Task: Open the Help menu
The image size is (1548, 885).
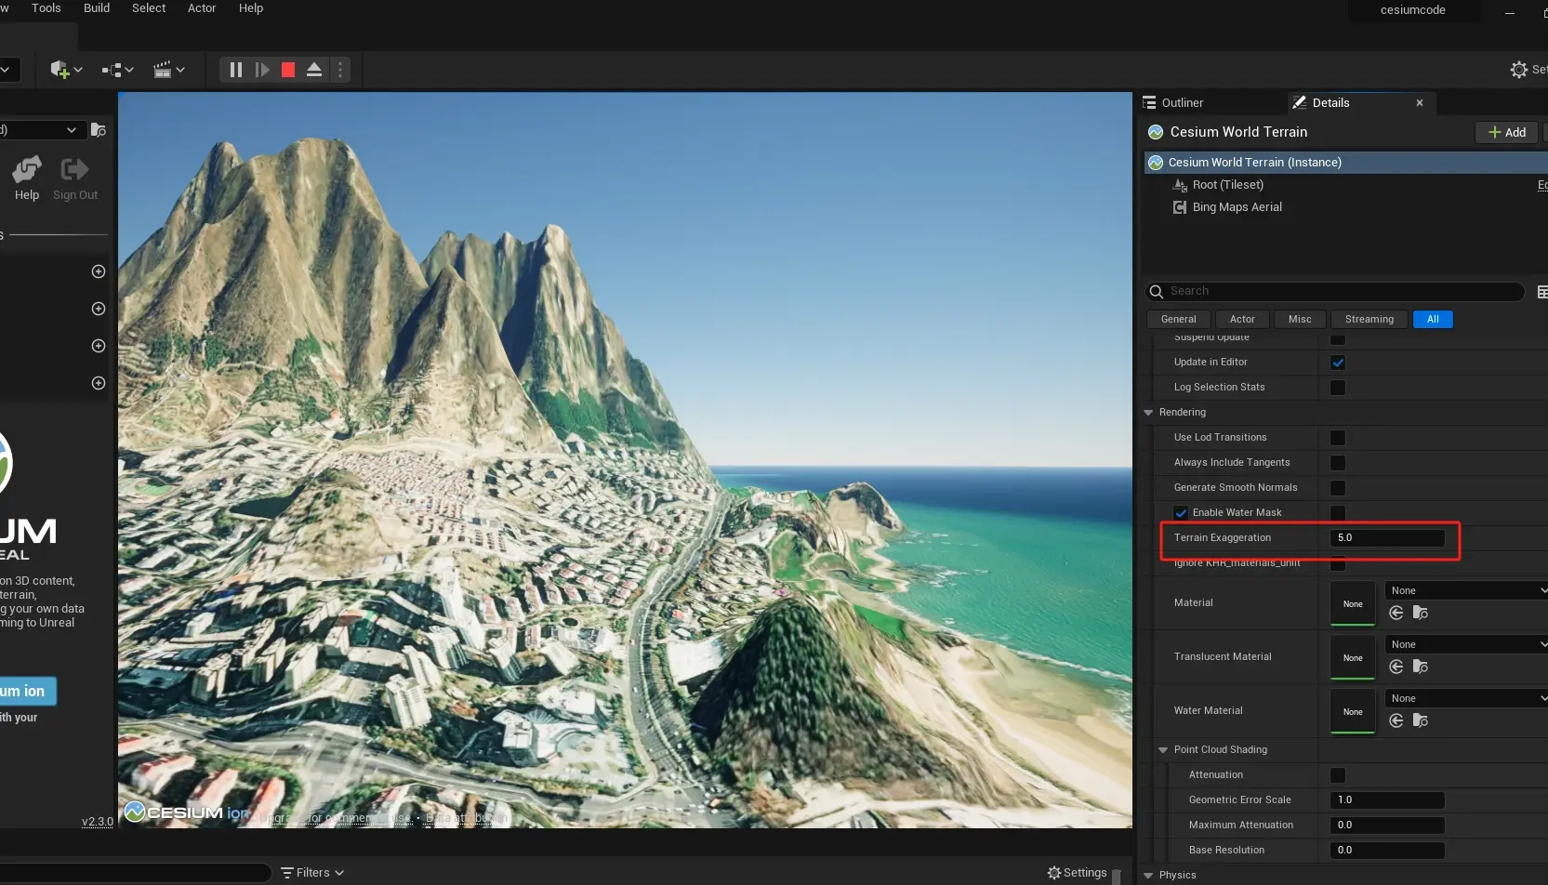Action: (x=251, y=8)
